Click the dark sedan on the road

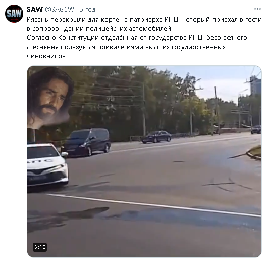point(156,137)
